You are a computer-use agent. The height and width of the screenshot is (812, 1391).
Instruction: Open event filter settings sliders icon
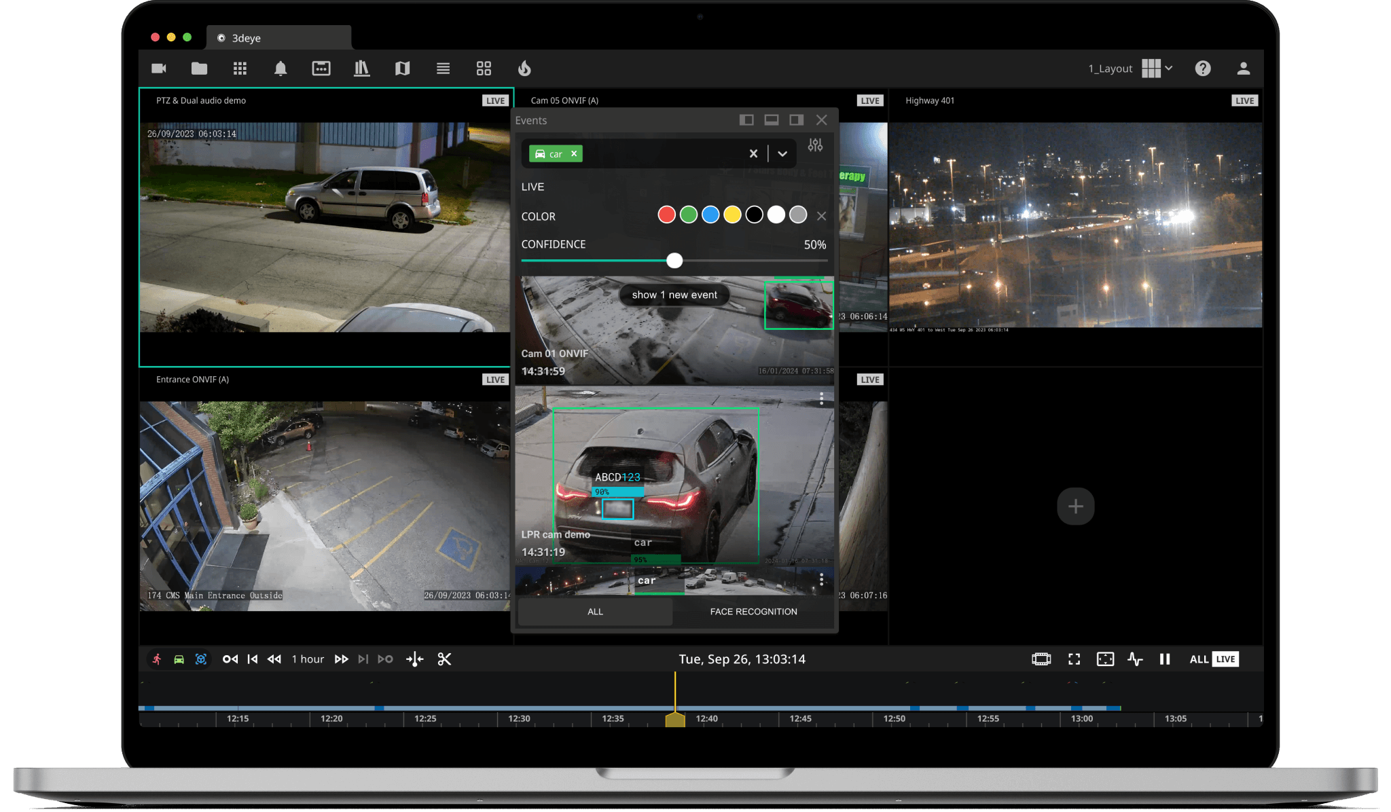click(815, 145)
